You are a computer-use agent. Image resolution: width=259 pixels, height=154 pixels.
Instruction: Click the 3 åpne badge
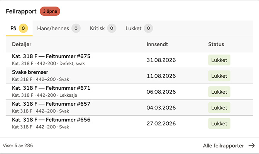coord(50,11)
